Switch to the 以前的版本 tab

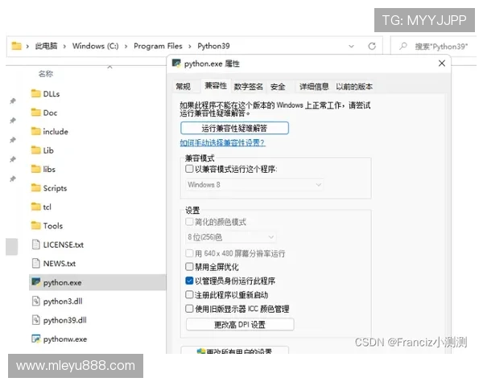(x=354, y=87)
